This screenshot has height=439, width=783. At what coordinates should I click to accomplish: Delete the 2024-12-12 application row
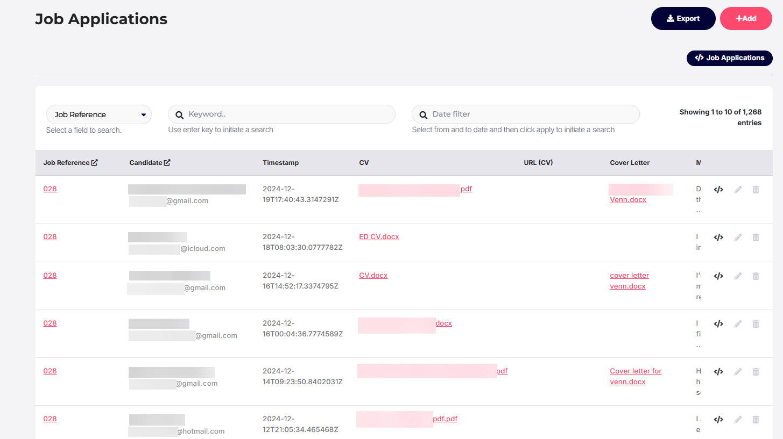click(756, 420)
